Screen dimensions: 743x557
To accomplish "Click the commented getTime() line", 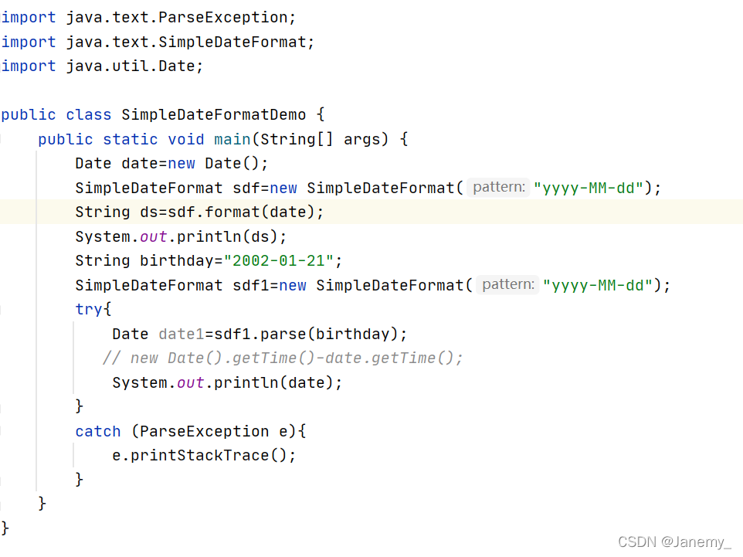I will click(x=283, y=358).
